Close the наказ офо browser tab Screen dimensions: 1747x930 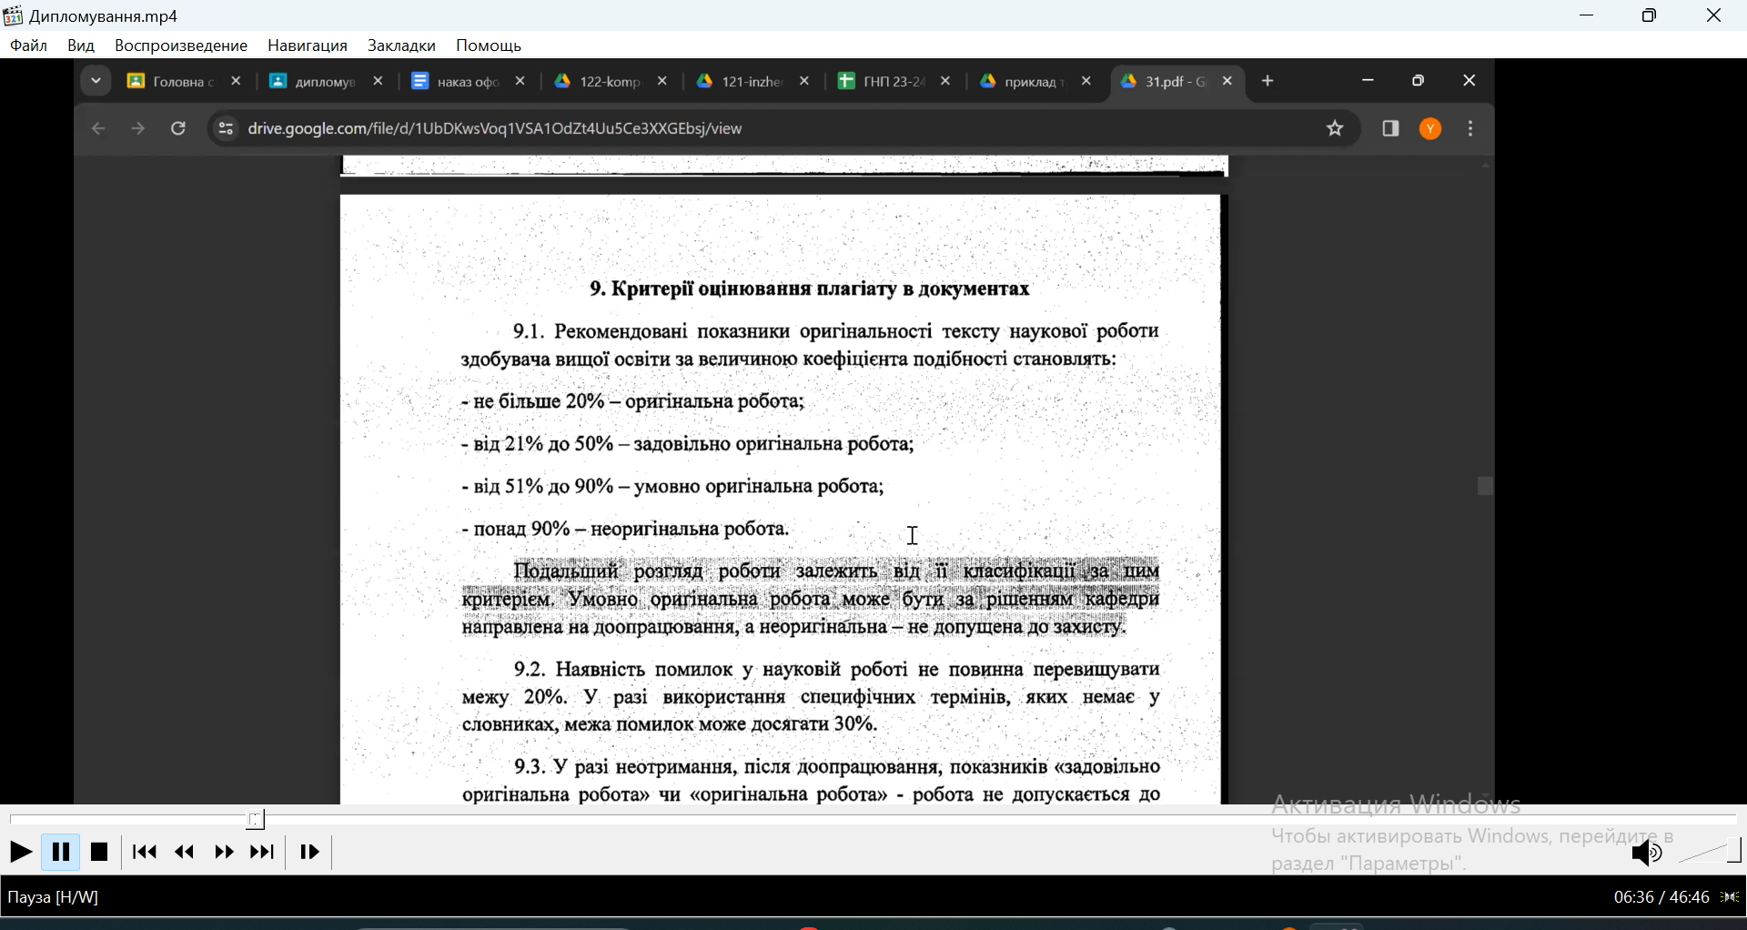point(521,82)
